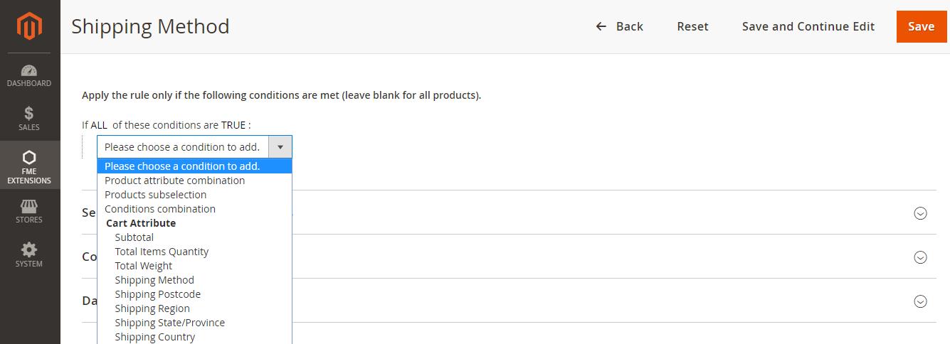
Task: Expand the third collapsed section chevron
Action: [x=920, y=301]
